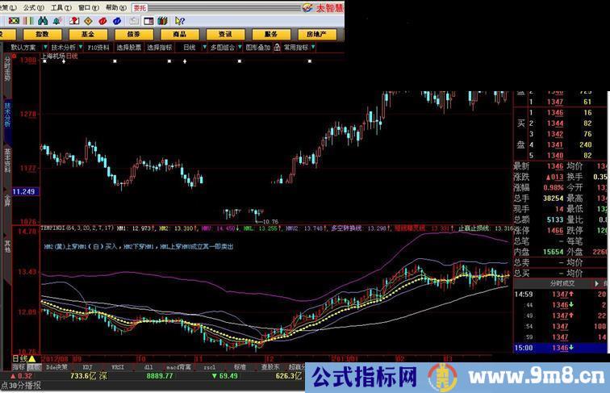Click the 资讯 yellow button
Screen dimensions: 610x393
(219, 35)
